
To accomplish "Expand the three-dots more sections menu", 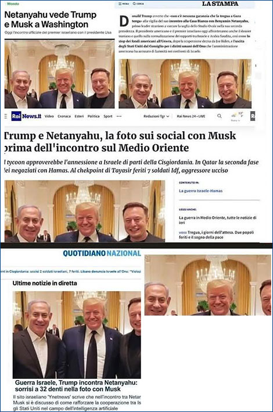I will tap(119, 116).
